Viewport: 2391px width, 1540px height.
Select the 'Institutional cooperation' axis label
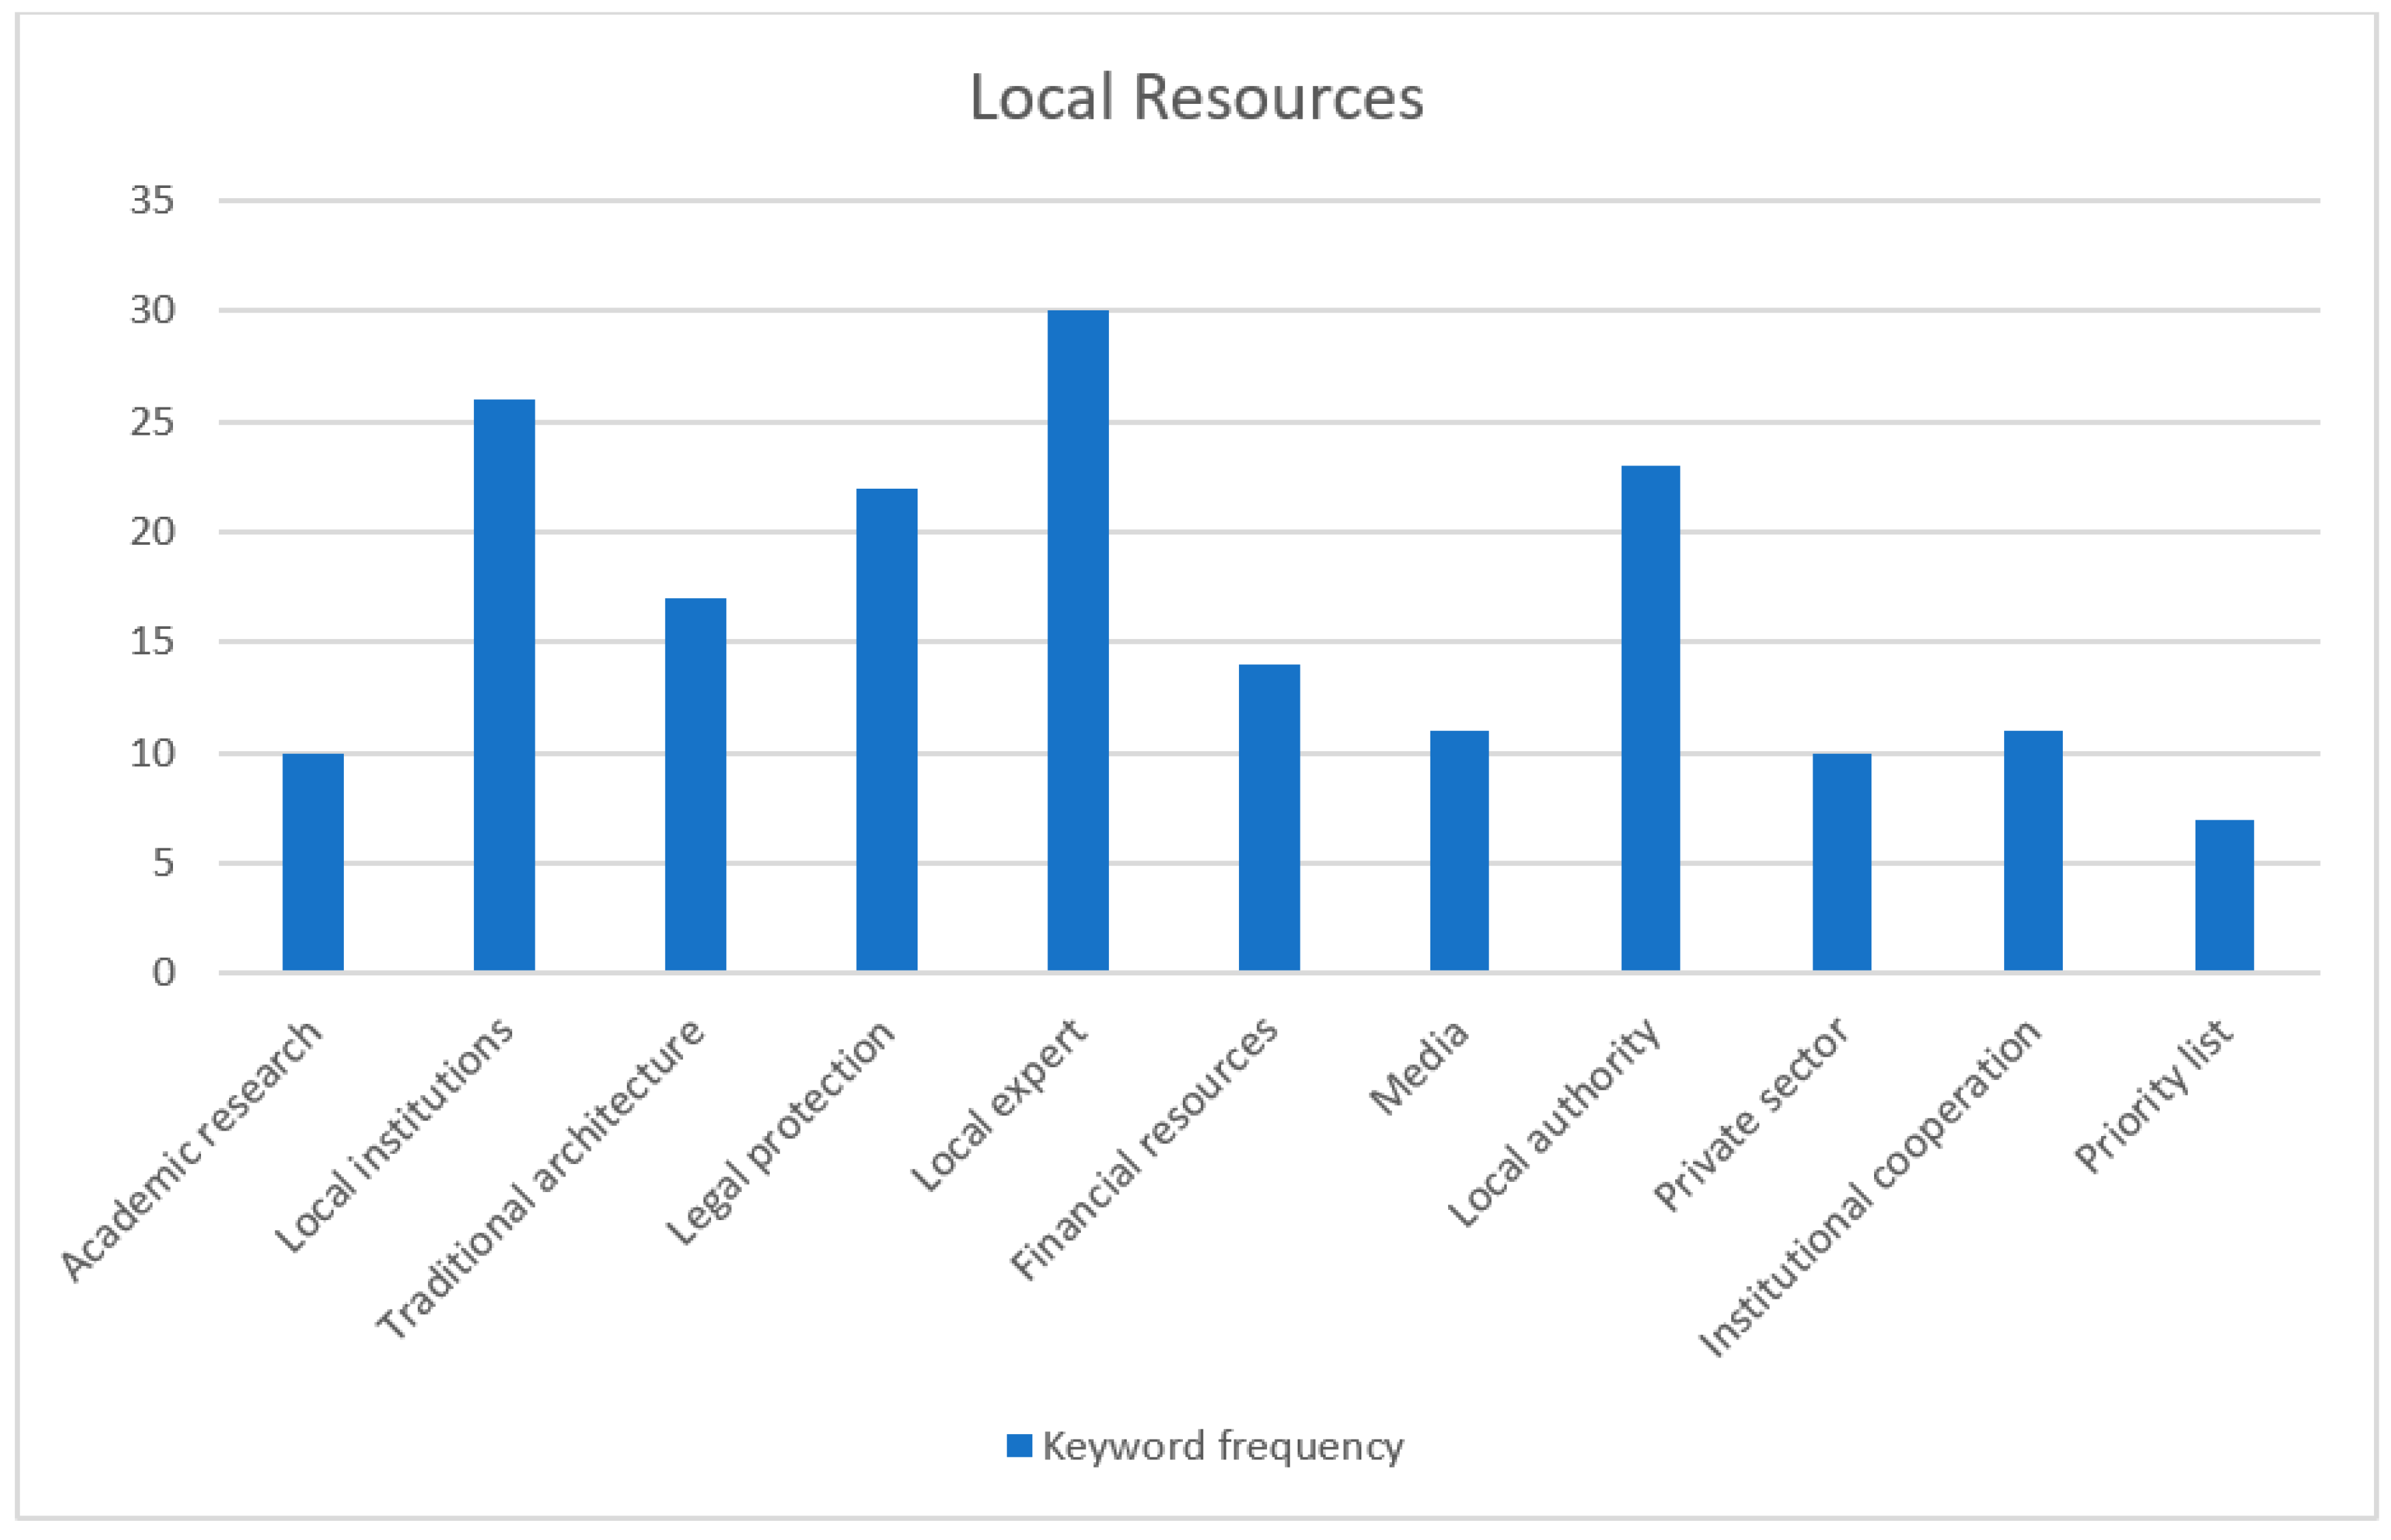click(1870, 1188)
